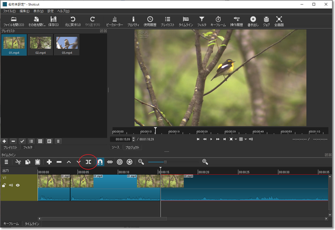Open the timeline hamburger menu
The height and width of the screenshot is (230, 335).
pyautogui.click(x=6, y=162)
